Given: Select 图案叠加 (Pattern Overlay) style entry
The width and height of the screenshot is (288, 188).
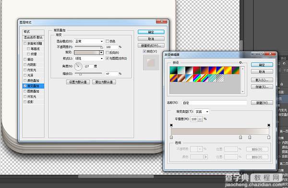Looking at the screenshot, I should click(33, 91).
